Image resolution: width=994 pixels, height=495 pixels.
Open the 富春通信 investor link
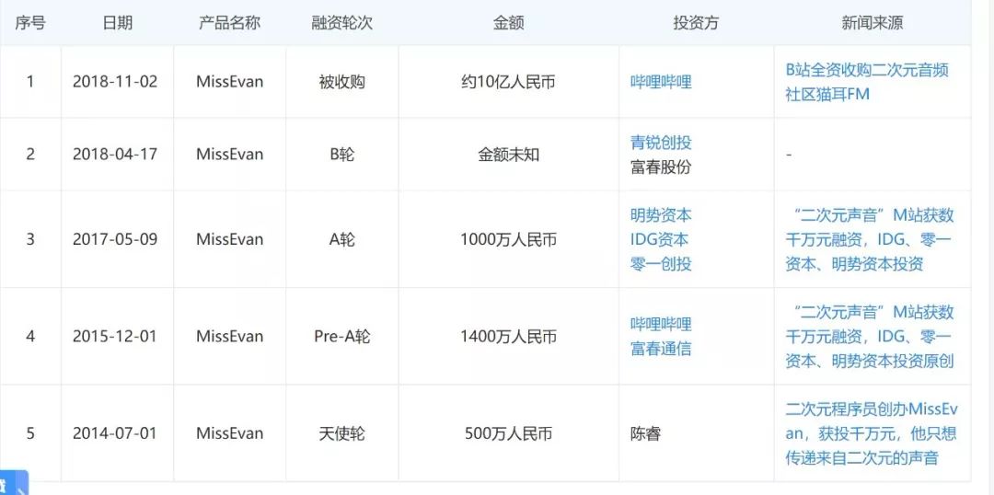click(661, 349)
